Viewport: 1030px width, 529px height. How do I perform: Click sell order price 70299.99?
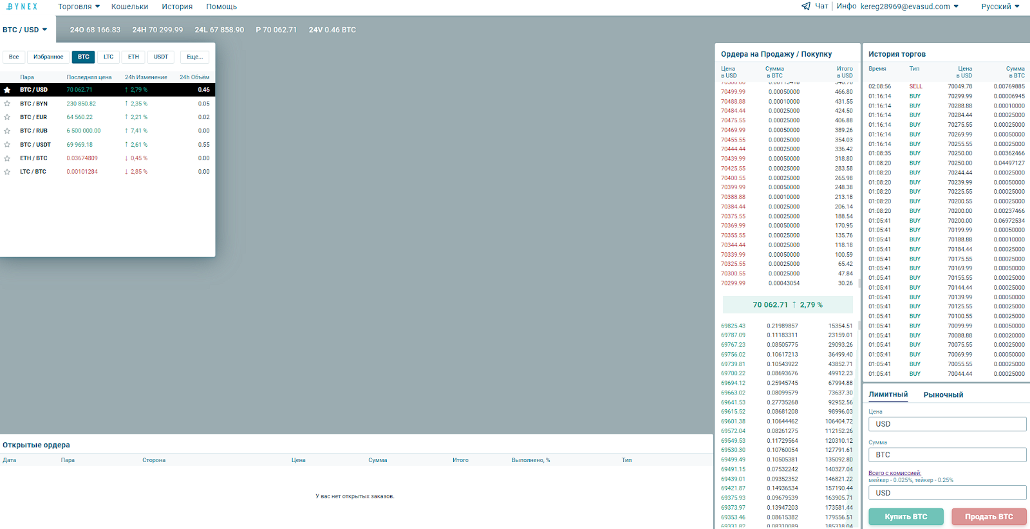pyautogui.click(x=733, y=283)
